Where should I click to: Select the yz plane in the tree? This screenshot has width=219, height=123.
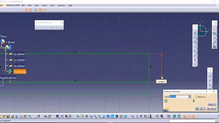click(x=19, y=60)
